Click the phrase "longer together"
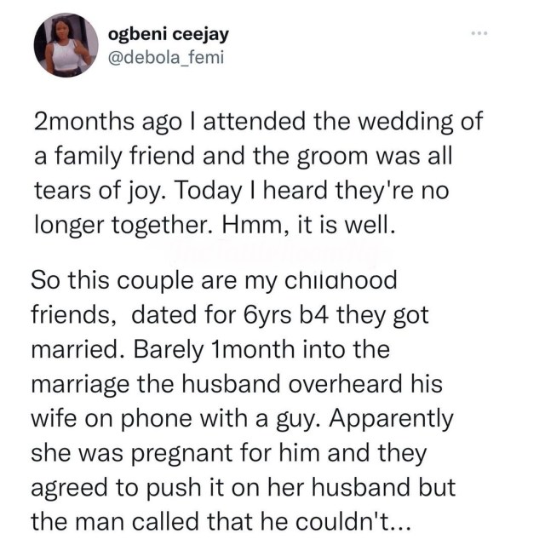The image size is (545, 545). coord(123,226)
